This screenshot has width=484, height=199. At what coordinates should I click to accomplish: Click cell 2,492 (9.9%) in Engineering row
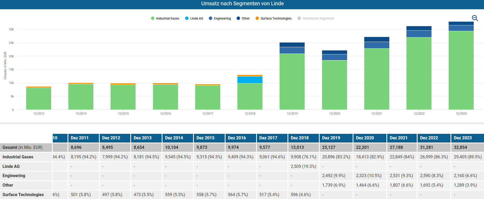(334, 176)
